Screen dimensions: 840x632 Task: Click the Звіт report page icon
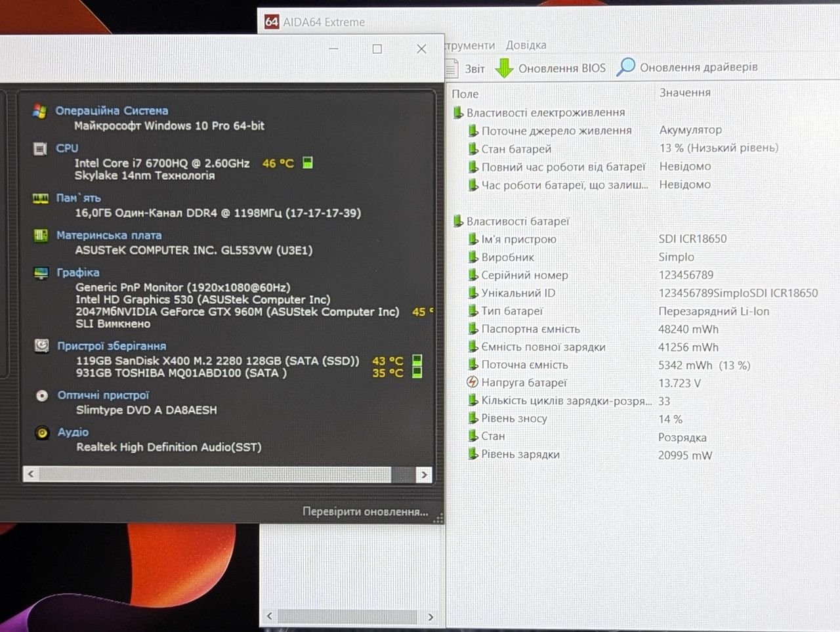coord(451,68)
